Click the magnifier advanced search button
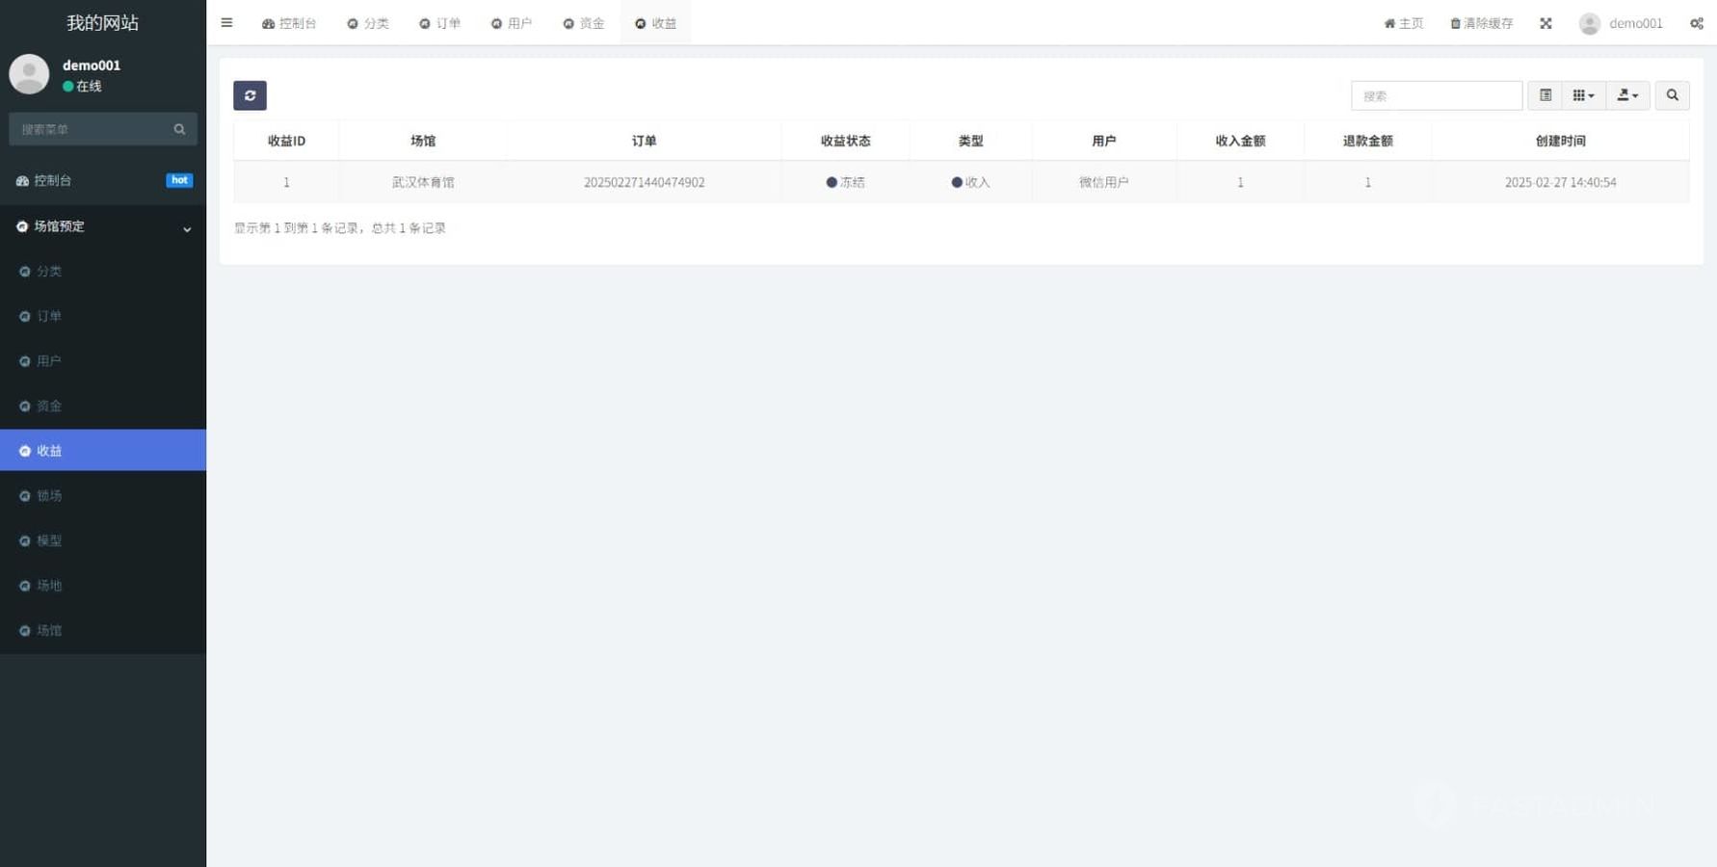Image resolution: width=1717 pixels, height=867 pixels. point(1672,95)
